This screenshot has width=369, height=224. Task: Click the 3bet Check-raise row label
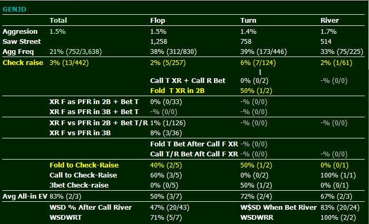[79, 185]
